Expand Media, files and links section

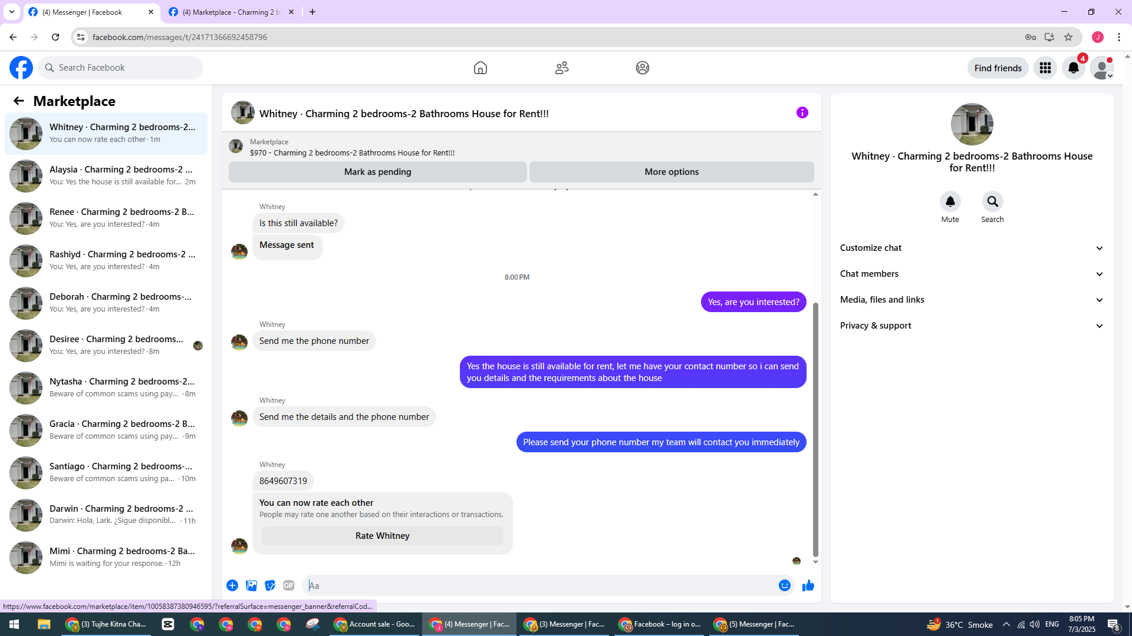click(x=972, y=300)
